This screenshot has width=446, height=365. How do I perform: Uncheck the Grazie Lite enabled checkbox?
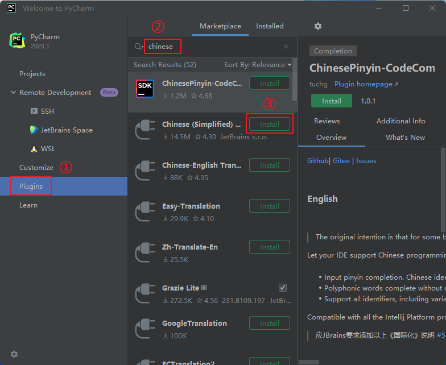pyautogui.click(x=282, y=288)
